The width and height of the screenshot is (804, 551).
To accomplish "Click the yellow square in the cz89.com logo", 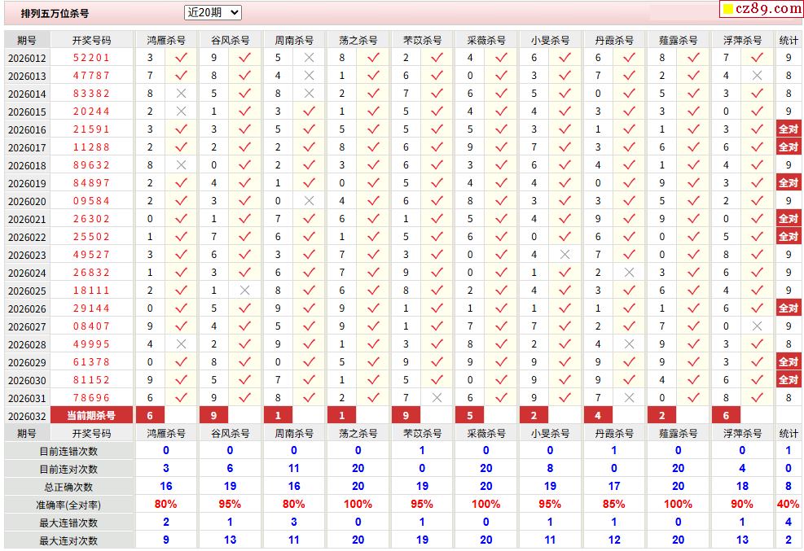I will tap(727, 10).
